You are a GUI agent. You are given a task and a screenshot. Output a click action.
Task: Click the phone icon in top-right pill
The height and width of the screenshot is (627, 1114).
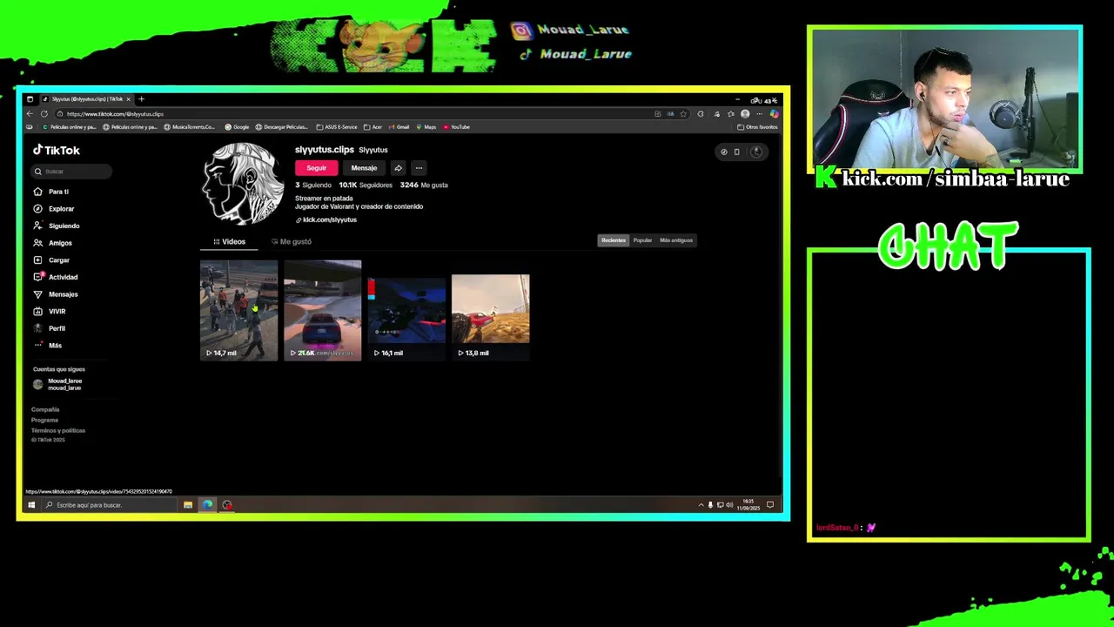(736, 152)
